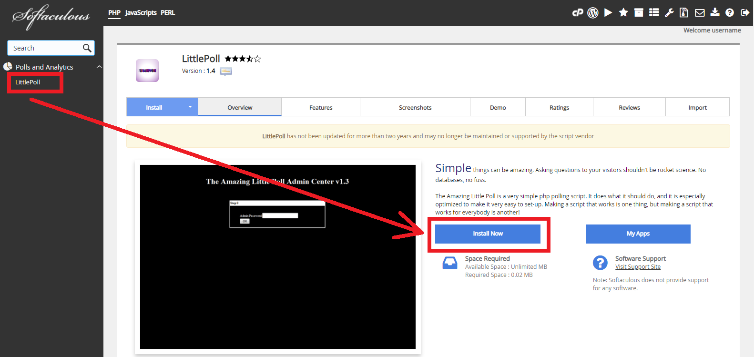Image resolution: width=754 pixels, height=357 pixels.
Task: Click the My Apps button
Action: coord(638,234)
